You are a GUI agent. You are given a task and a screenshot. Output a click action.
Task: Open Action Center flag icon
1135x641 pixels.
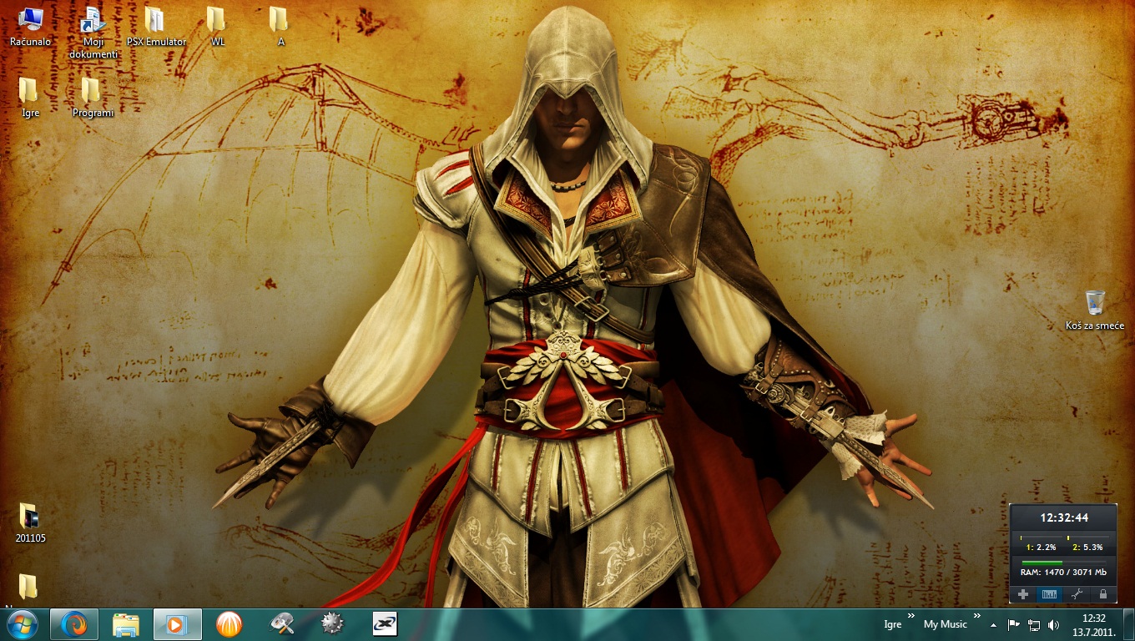click(1014, 624)
